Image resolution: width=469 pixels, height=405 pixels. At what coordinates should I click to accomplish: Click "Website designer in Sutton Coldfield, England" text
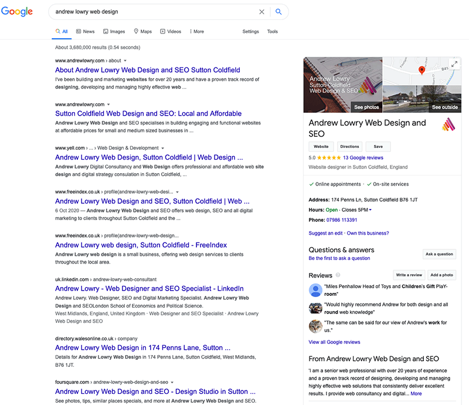click(358, 167)
